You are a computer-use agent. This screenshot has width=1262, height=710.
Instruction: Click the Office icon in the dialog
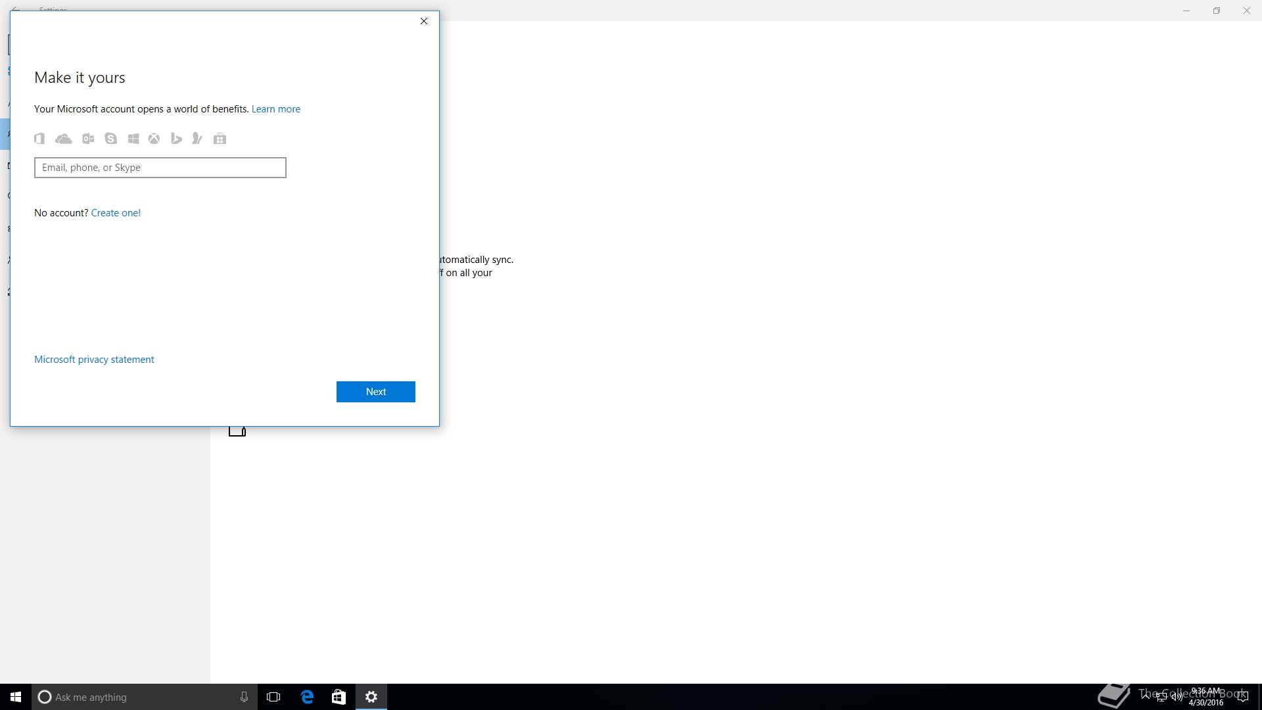coord(39,139)
